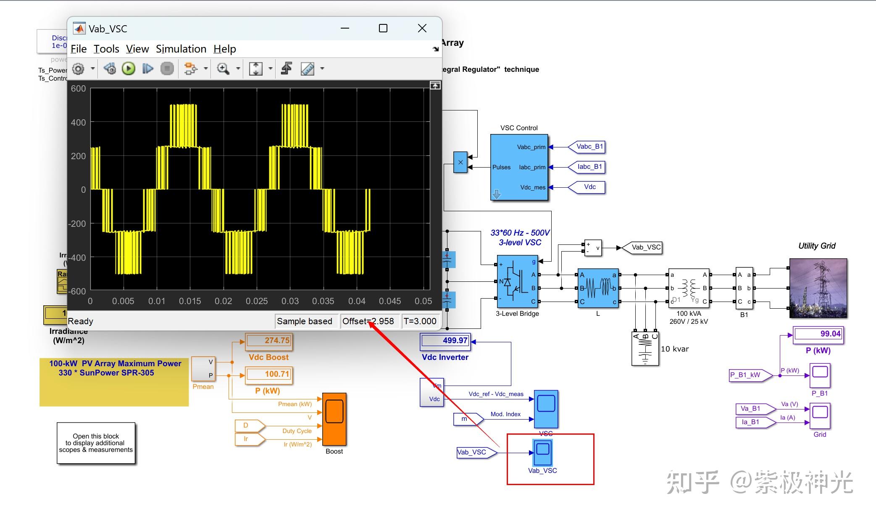Screen dimensions: 876x517
Task: Activate the Zoom tool in the scope
Action: point(222,68)
